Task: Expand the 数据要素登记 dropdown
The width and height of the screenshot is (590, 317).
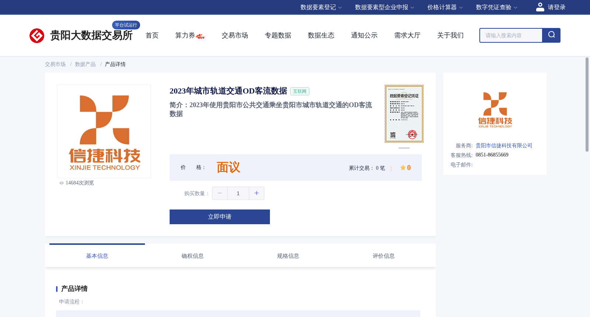Action: (x=321, y=7)
